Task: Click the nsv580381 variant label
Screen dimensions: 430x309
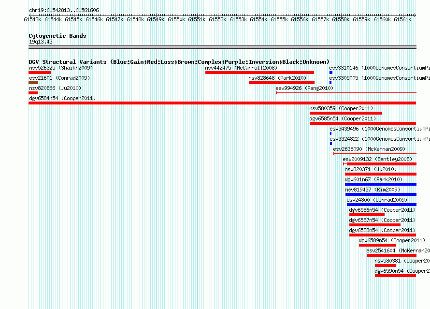Action: point(402,261)
